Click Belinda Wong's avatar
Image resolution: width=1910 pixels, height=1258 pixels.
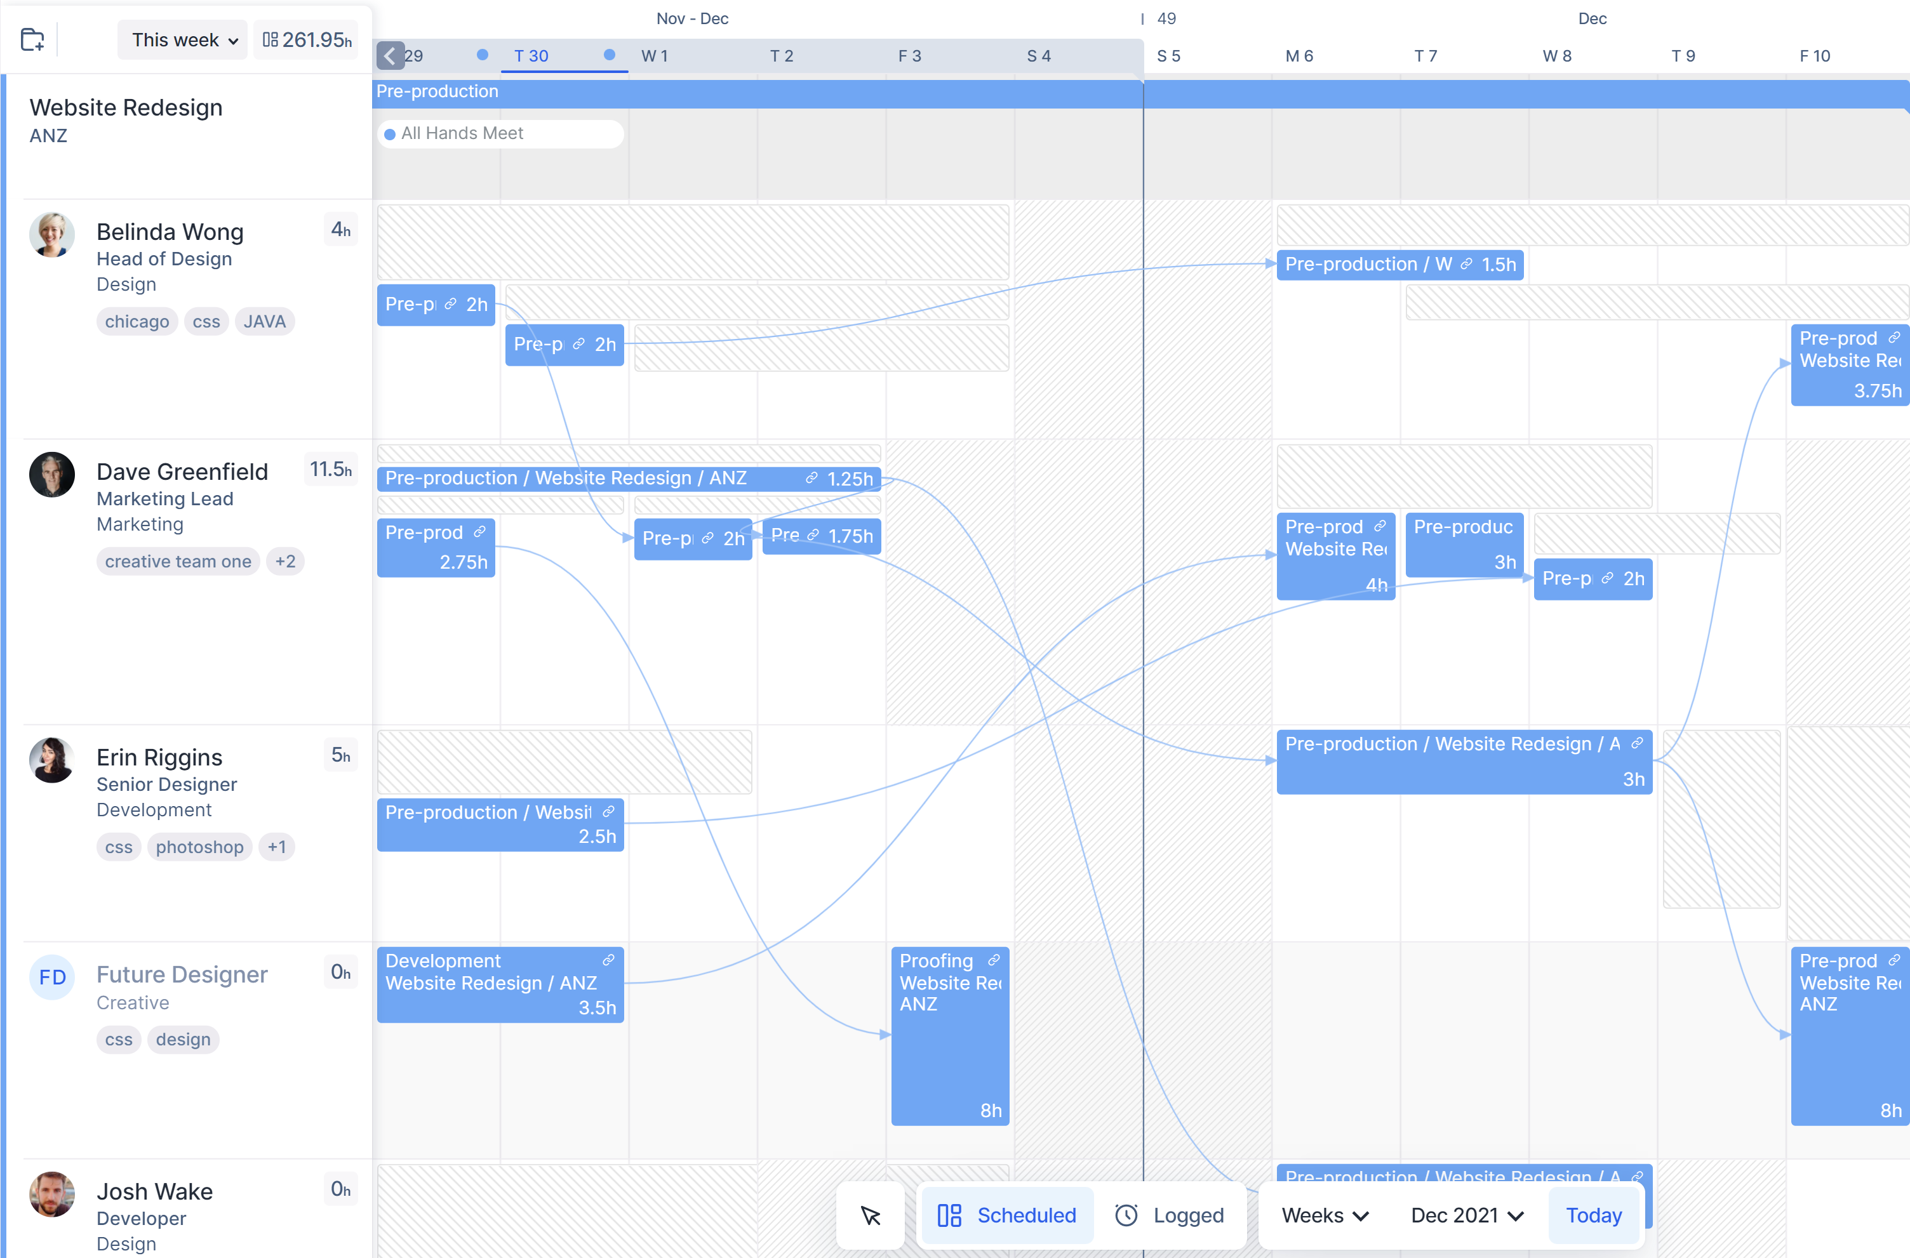click(x=52, y=234)
